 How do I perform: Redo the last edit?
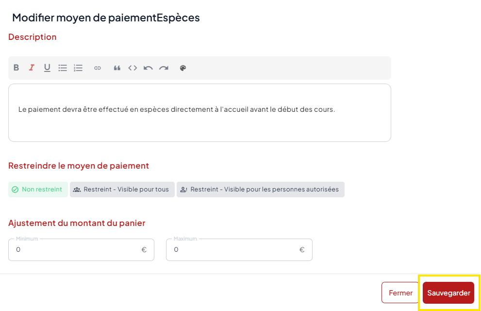pyautogui.click(x=164, y=68)
